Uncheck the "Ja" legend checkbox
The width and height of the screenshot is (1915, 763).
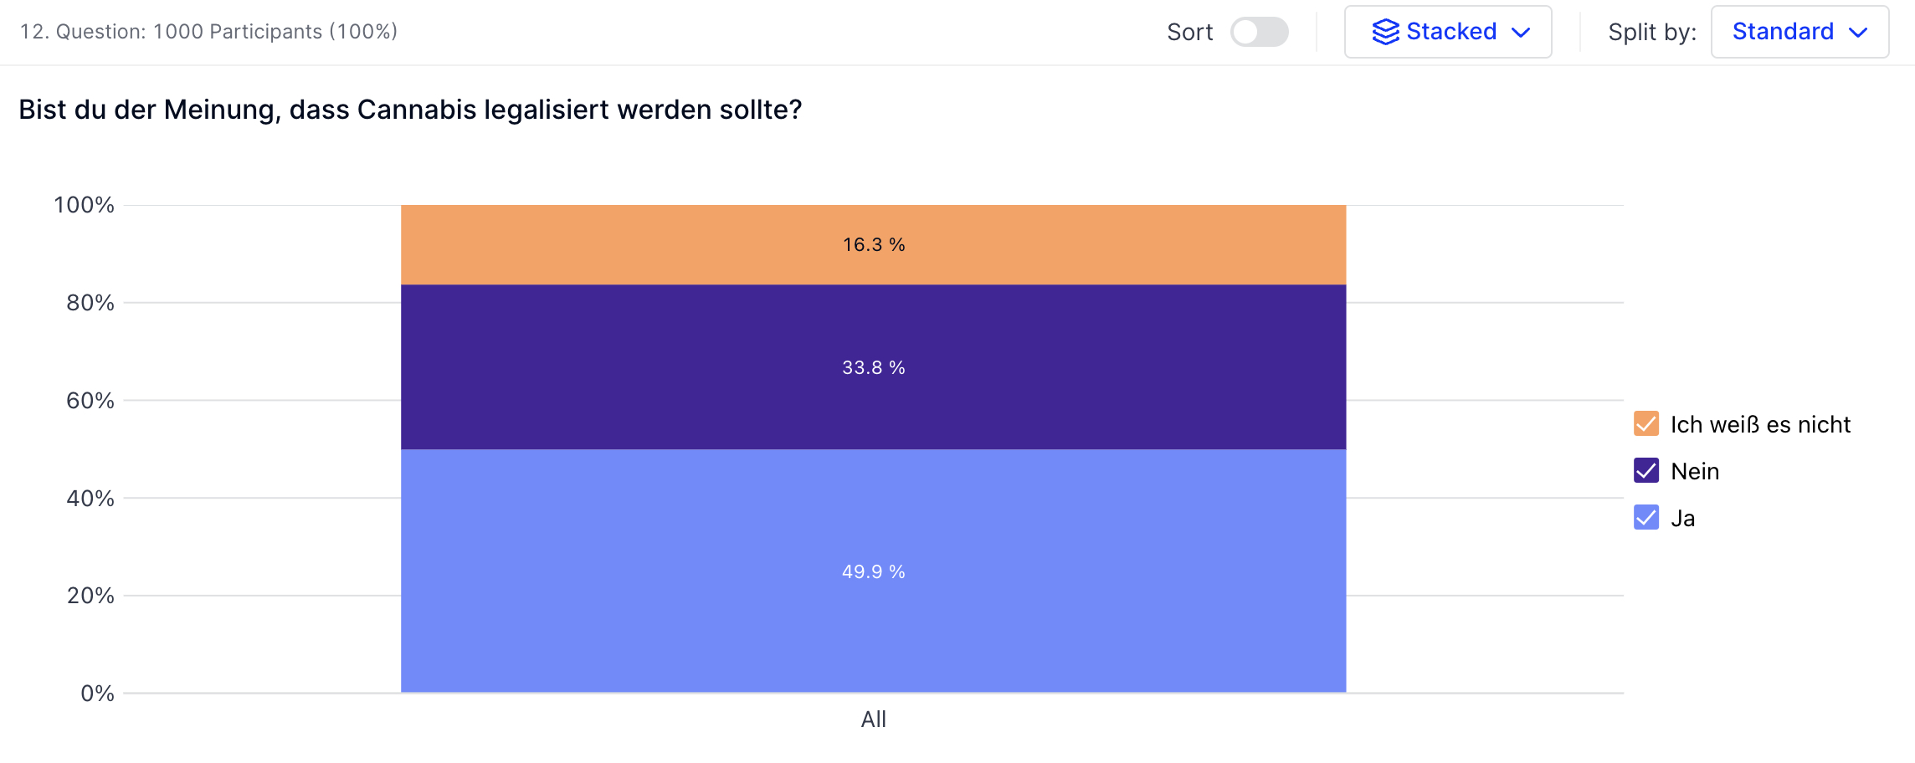tap(1645, 518)
